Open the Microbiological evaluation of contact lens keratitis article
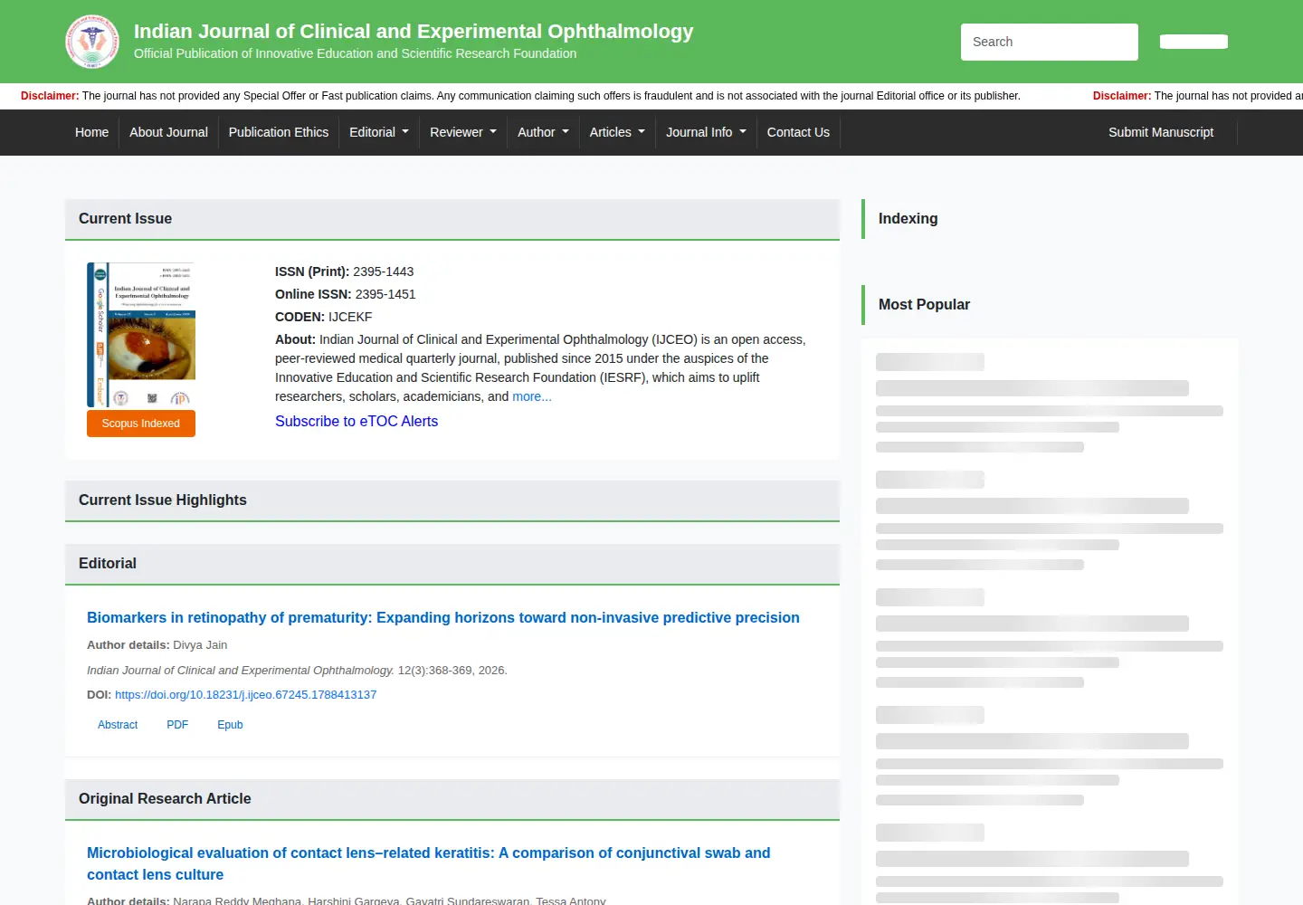Image resolution: width=1303 pixels, height=905 pixels. [429, 863]
